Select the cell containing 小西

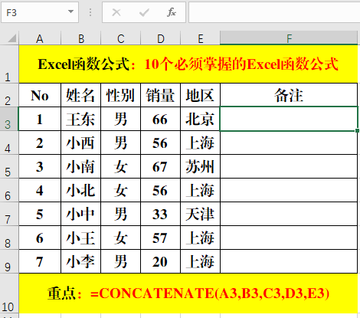click(81, 143)
